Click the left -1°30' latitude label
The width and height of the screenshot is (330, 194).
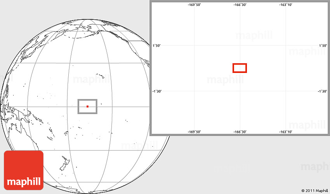(157, 91)
